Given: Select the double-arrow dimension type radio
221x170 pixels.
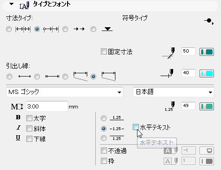Looking at the screenshot, I should click(x=65, y=29).
